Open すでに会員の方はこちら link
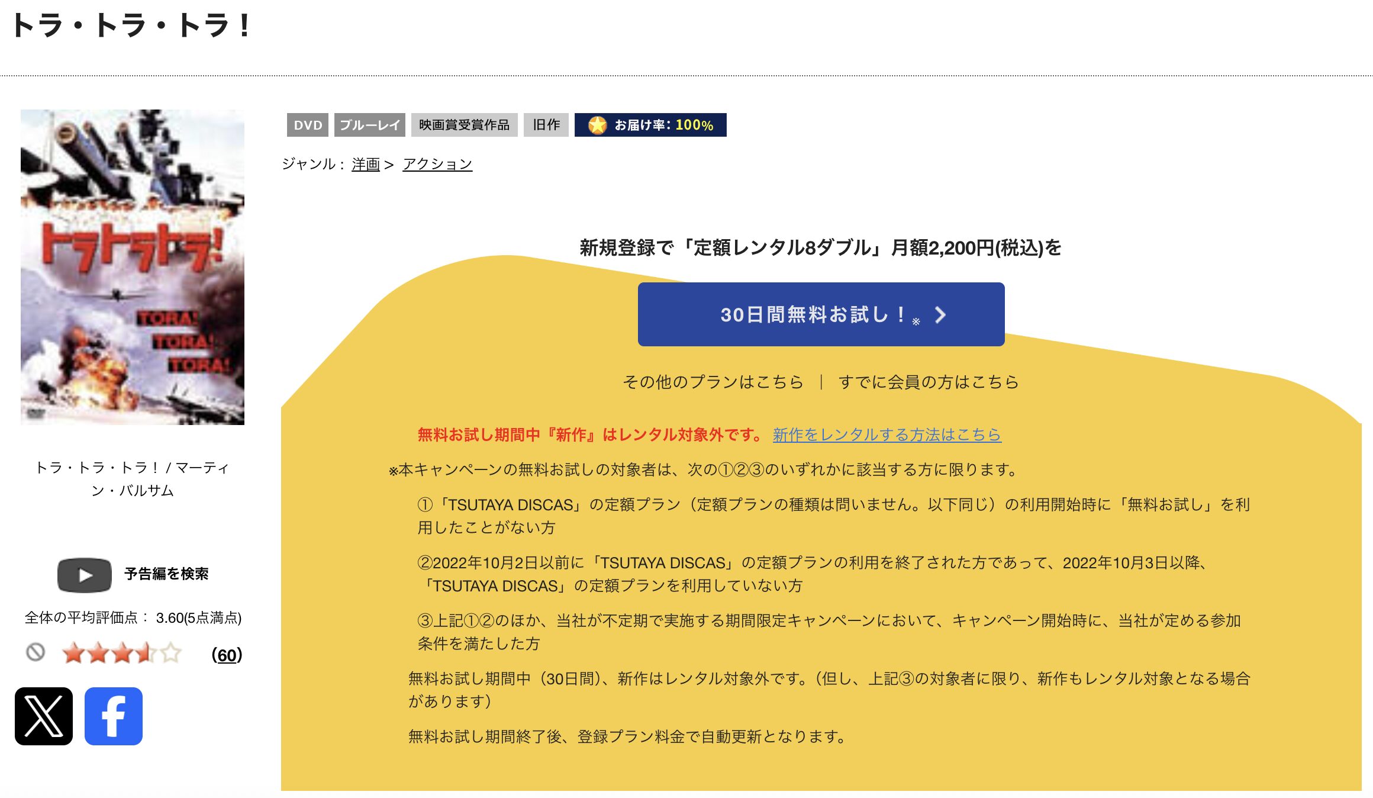The width and height of the screenshot is (1373, 798). tap(929, 382)
